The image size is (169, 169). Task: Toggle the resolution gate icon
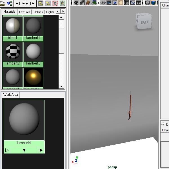click(115, 3)
